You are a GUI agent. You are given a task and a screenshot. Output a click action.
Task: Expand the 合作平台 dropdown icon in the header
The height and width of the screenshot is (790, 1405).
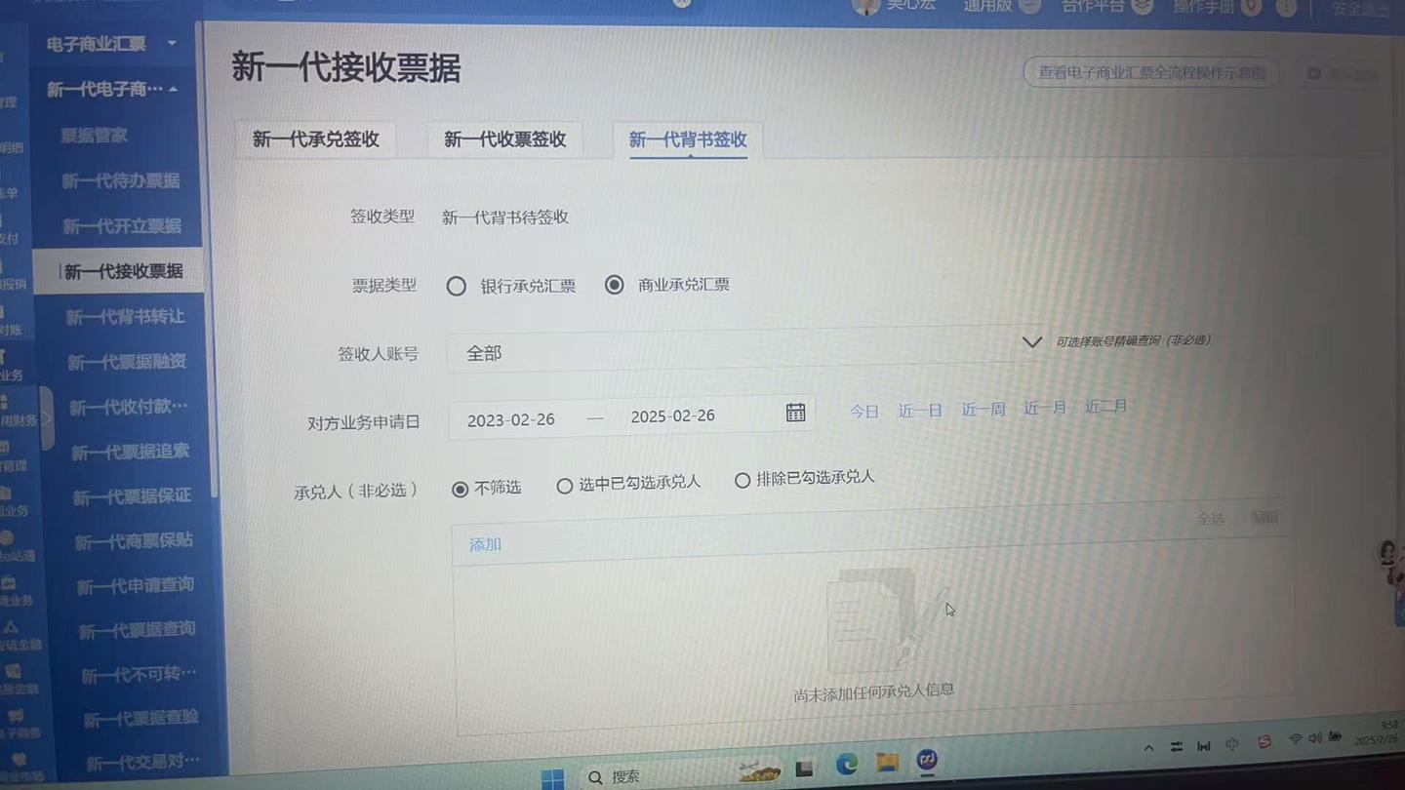[1143, 6]
